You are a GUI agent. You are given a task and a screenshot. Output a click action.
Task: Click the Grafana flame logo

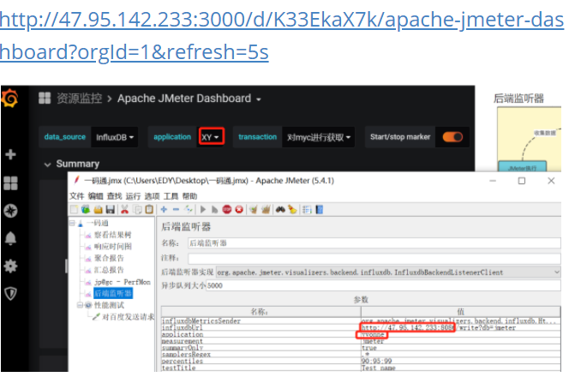pos(9,99)
